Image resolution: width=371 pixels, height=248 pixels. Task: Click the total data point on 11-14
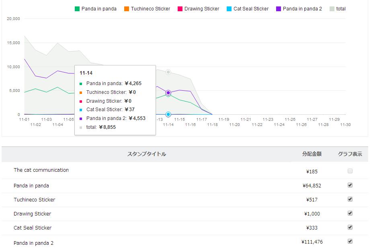[168, 72]
